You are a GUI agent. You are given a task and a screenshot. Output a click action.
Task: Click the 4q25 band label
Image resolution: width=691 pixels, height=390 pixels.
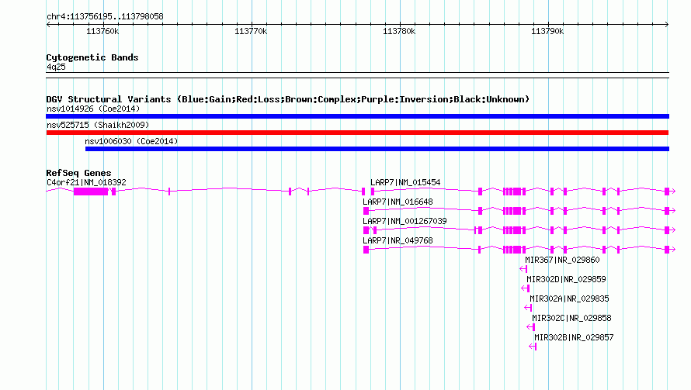tap(56, 67)
